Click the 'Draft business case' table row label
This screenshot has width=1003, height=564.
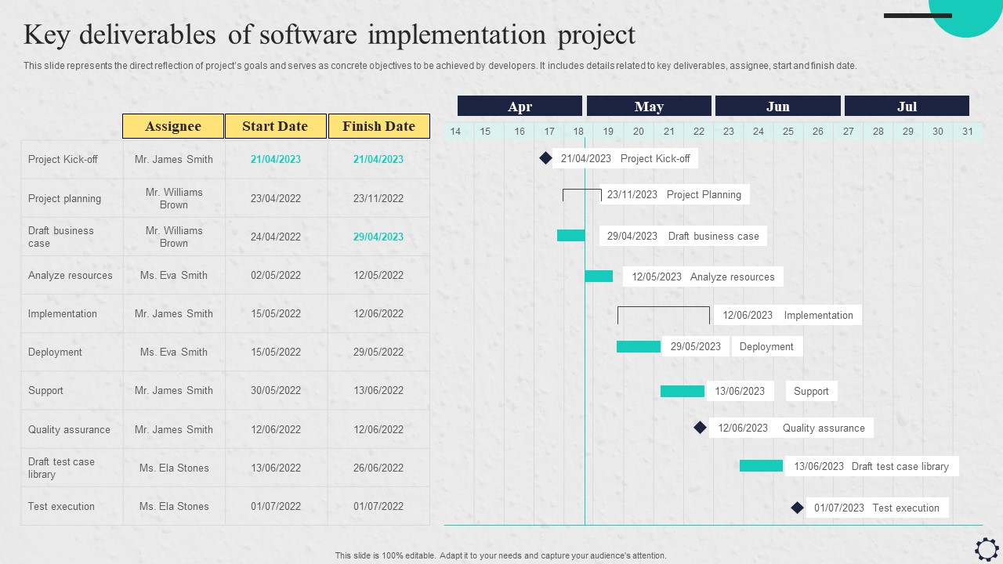click(61, 237)
